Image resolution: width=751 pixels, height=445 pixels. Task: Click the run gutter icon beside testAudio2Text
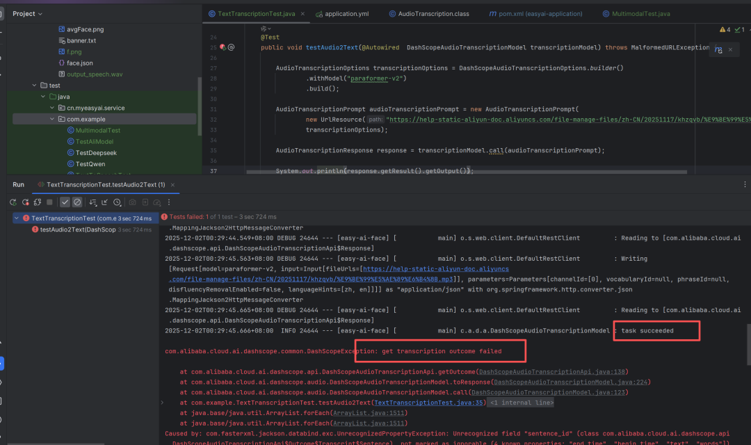click(223, 47)
